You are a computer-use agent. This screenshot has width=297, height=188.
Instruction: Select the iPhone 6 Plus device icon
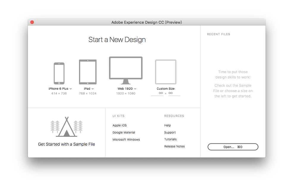59,73
